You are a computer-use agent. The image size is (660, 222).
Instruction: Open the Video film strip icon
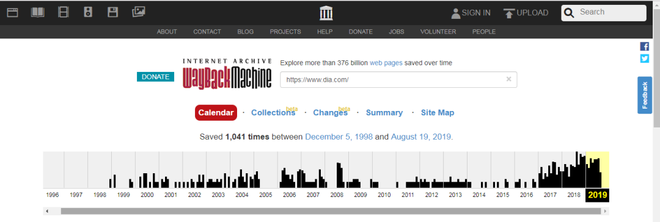tap(63, 13)
